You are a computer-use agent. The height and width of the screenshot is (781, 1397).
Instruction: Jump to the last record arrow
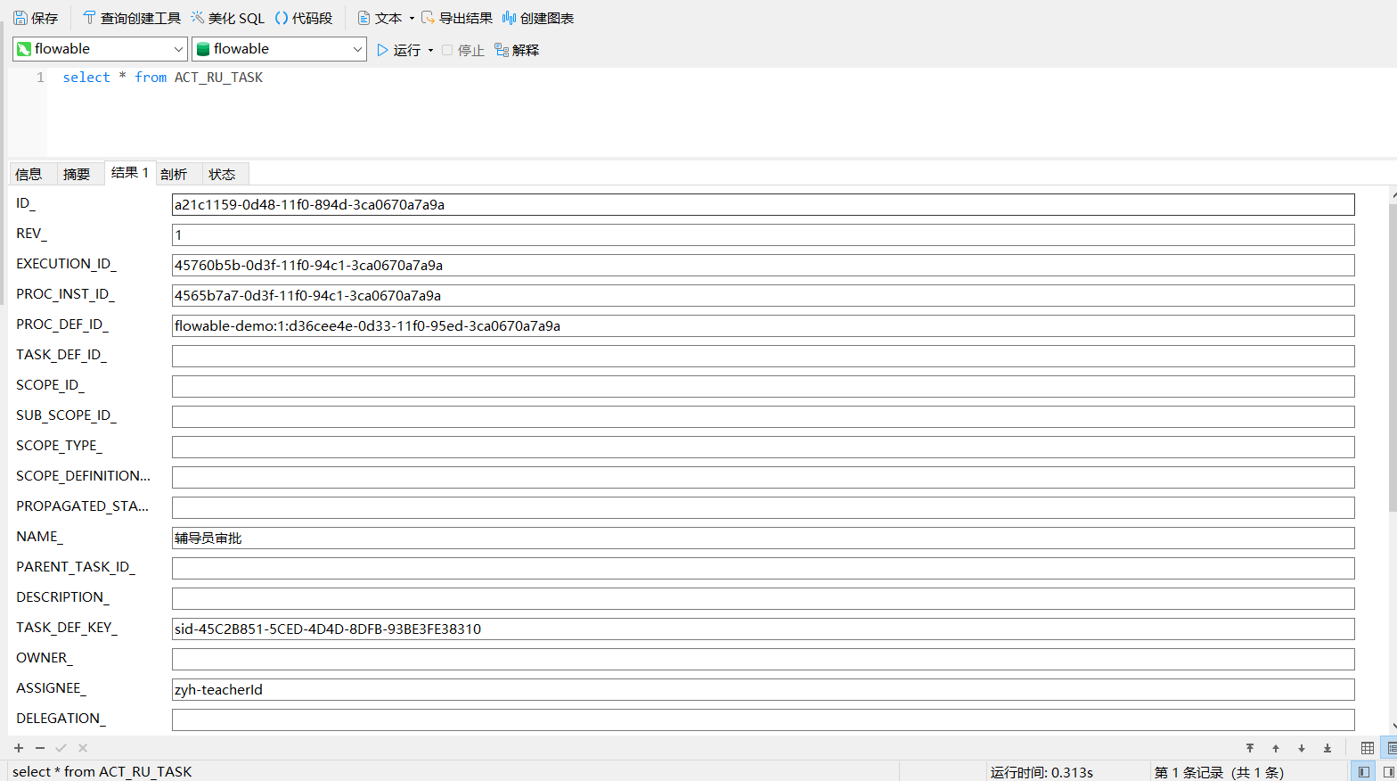[x=1328, y=748]
